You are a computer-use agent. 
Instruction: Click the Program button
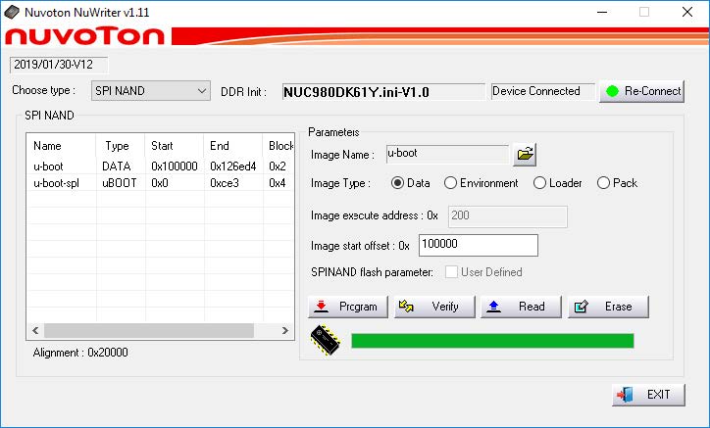(x=348, y=307)
